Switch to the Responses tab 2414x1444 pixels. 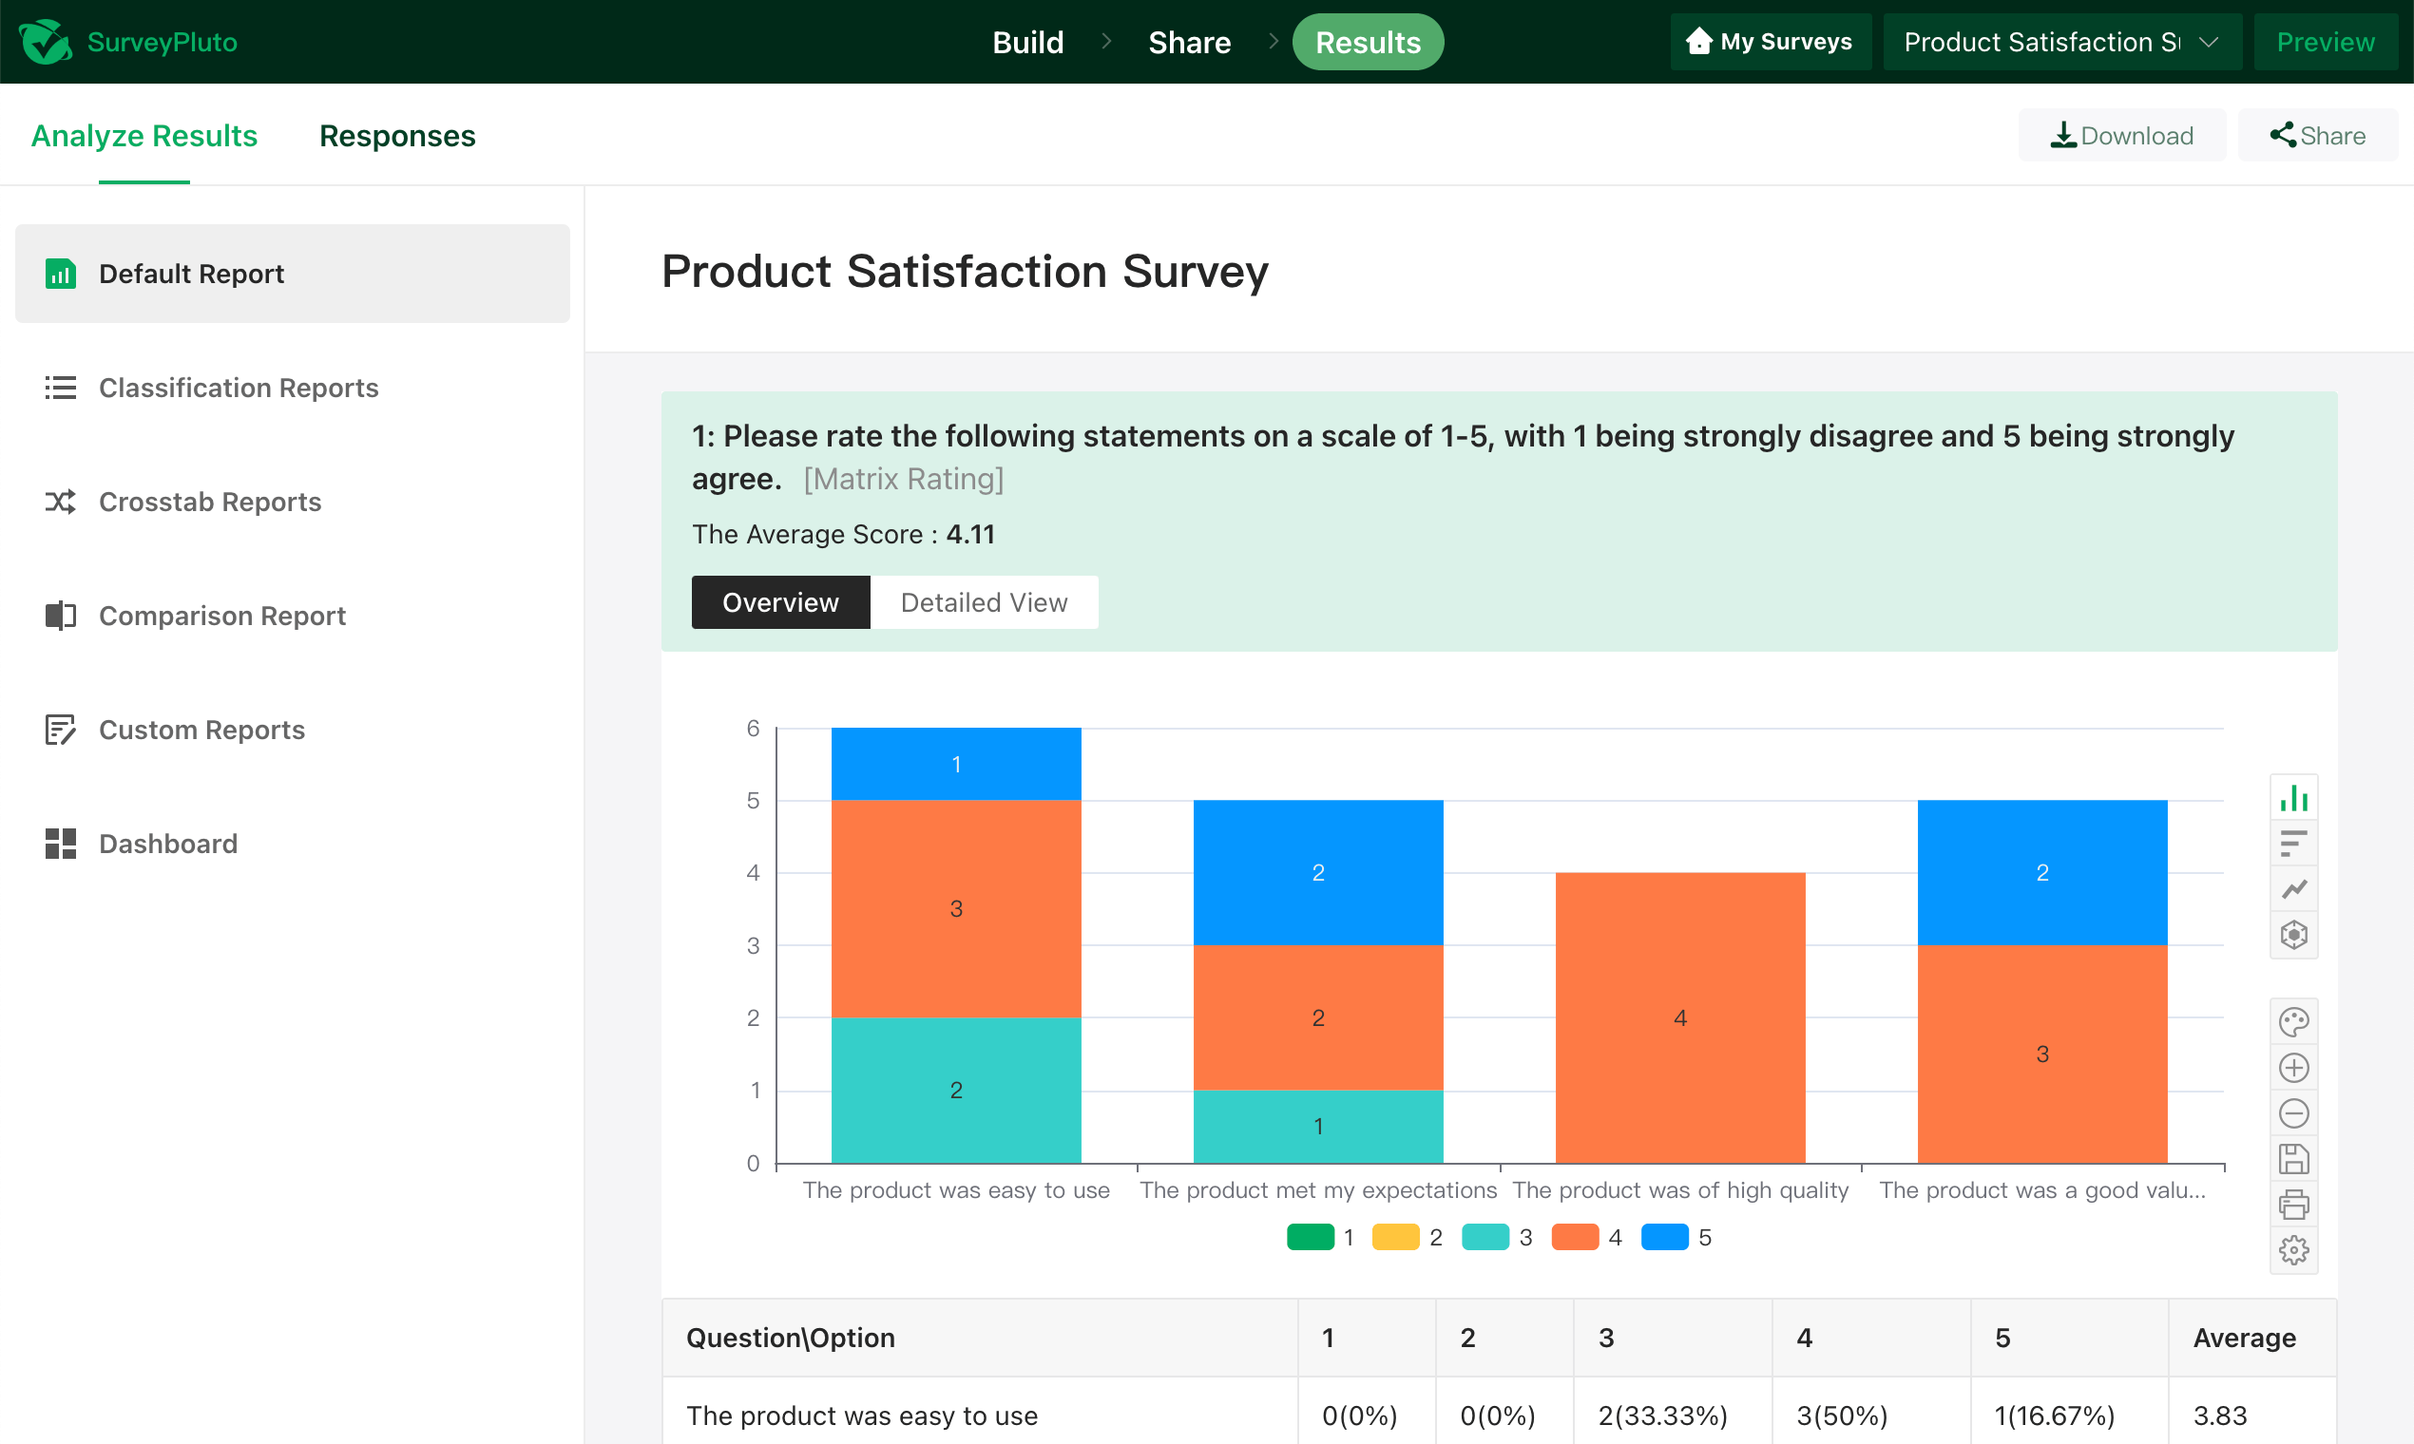click(397, 135)
